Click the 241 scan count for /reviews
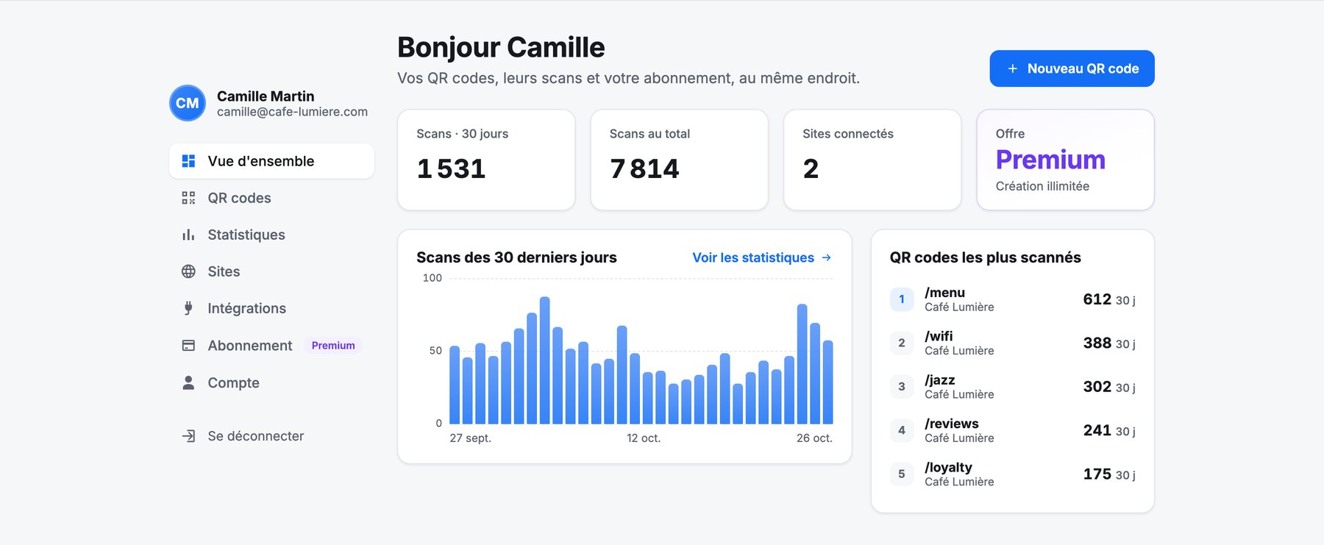This screenshot has width=1324, height=545. (x=1097, y=430)
